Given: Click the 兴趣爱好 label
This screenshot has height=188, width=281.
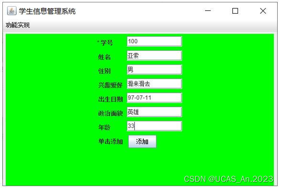Looking at the screenshot, I should click(110, 85).
